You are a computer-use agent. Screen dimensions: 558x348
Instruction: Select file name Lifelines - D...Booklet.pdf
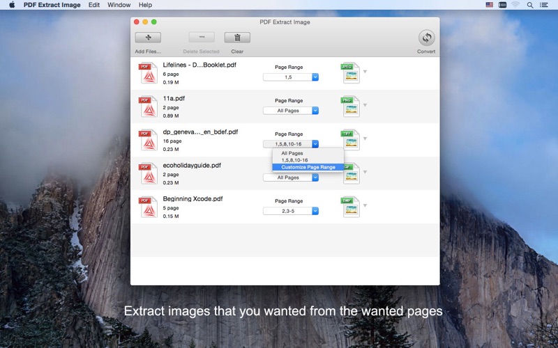click(199, 65)
